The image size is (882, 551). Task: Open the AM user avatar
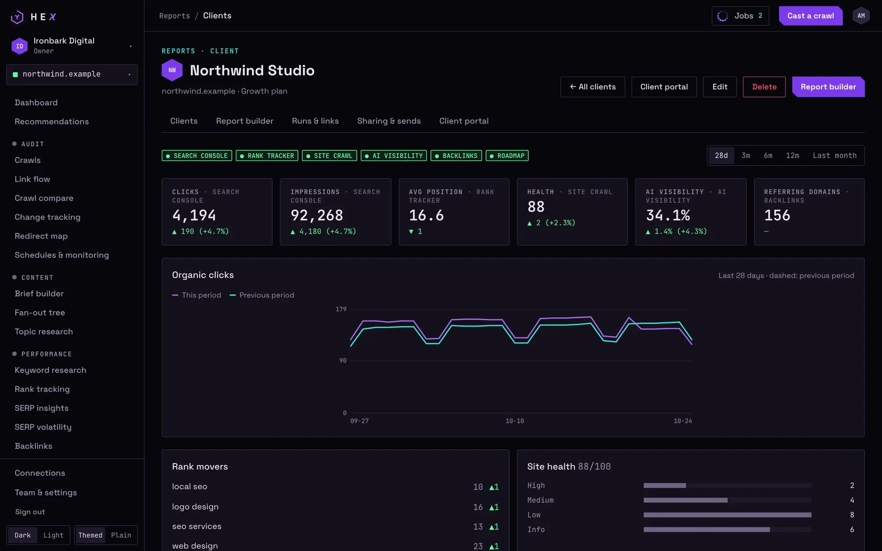coord(861,16)
